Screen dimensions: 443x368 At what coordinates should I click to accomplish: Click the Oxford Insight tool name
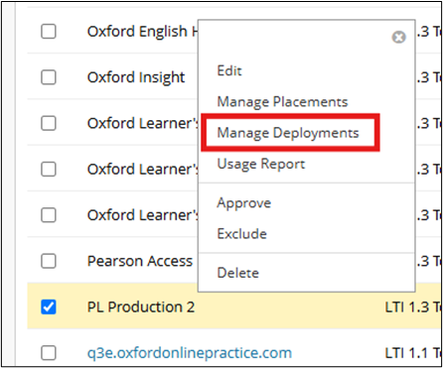(136, 78)
